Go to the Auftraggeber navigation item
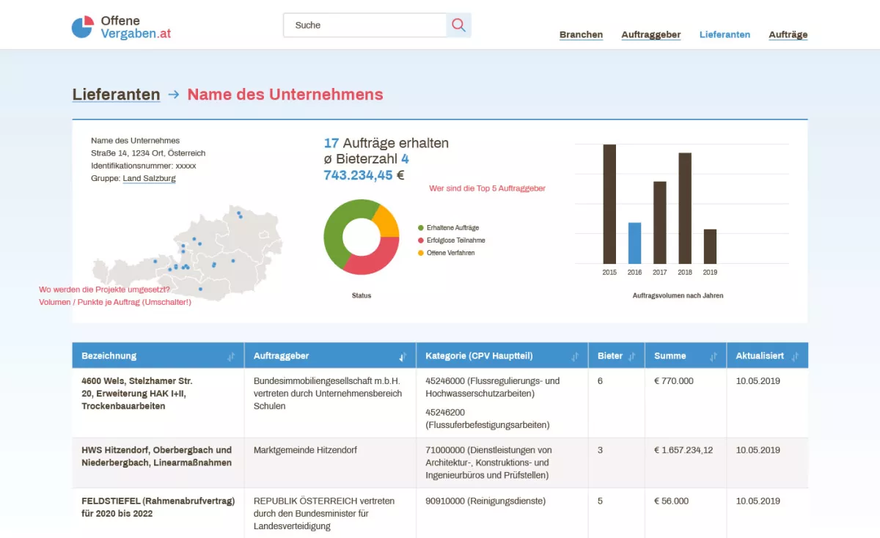The height and width of the screenshot is (538, 880). 650,34
